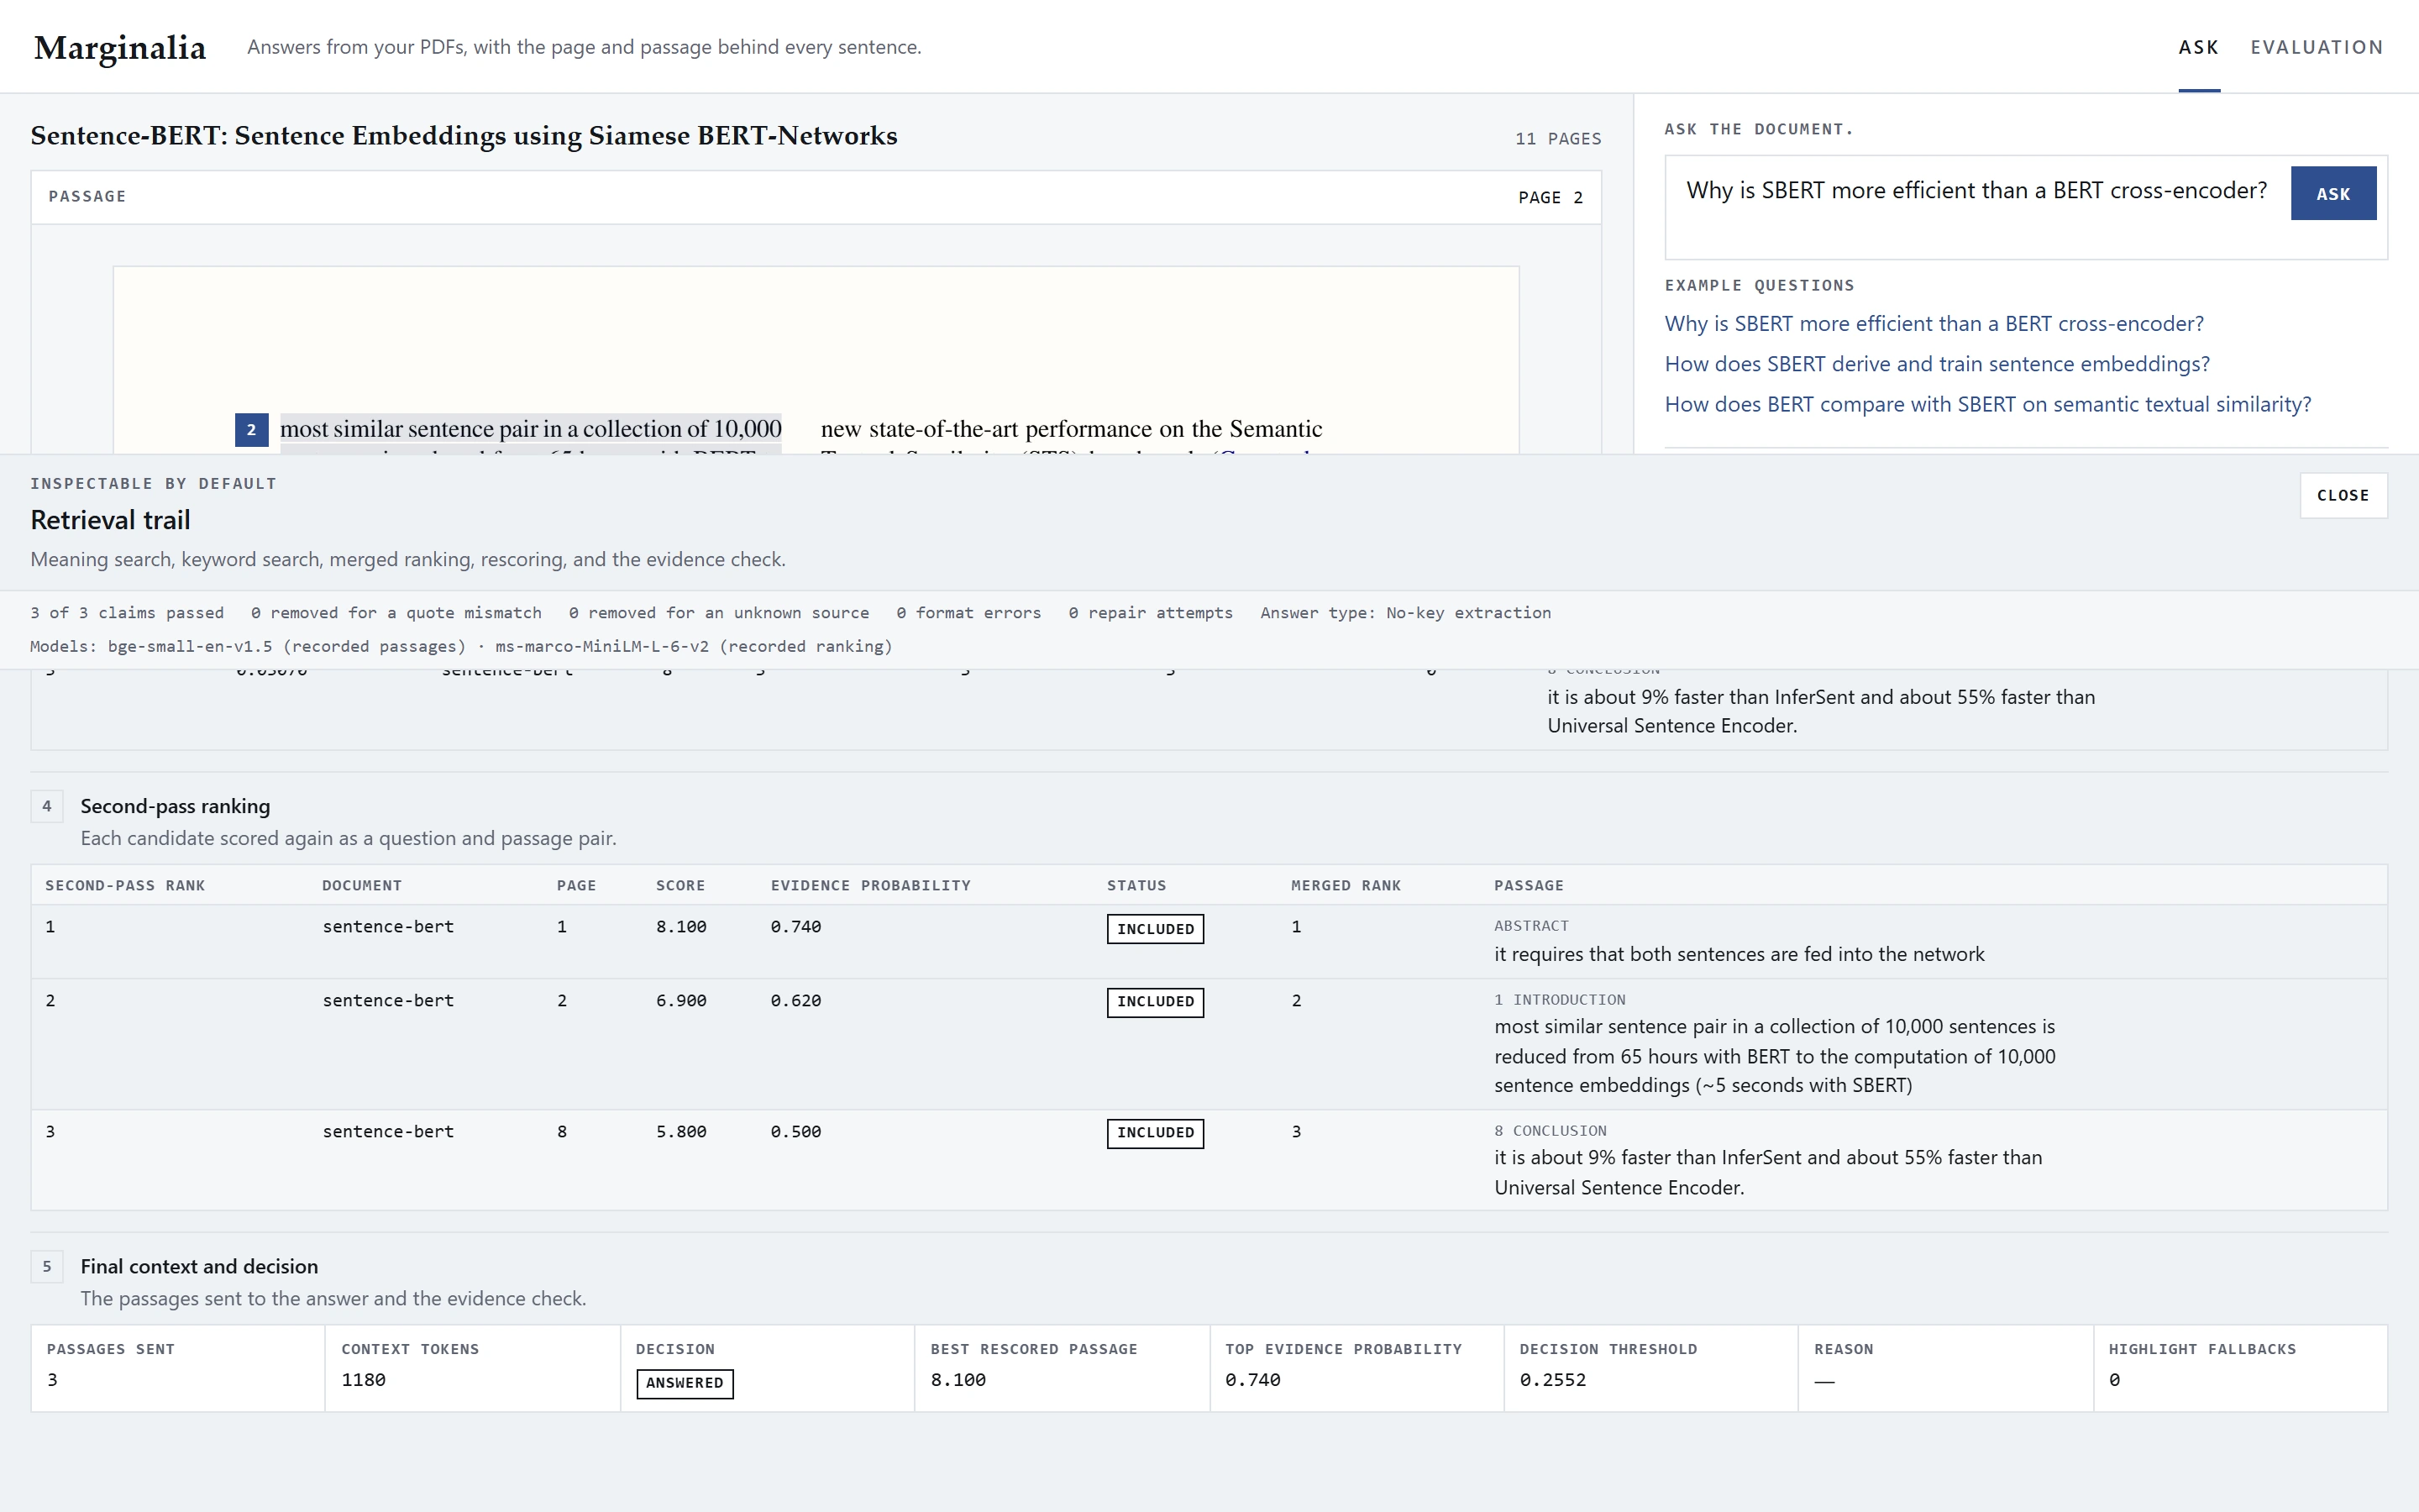2419x1512 pixels.
Task: Click the ABSTRACT passage text
Action: point(1739,954)
